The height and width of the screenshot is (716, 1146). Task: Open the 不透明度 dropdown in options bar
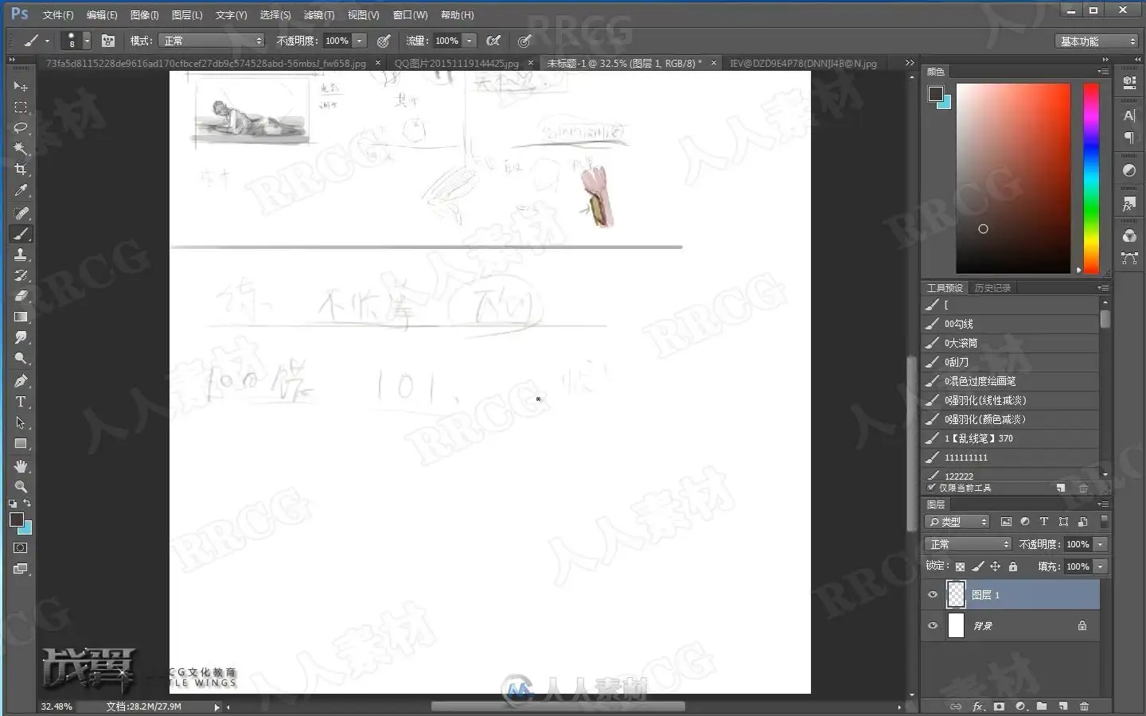(x=360, y=41)
